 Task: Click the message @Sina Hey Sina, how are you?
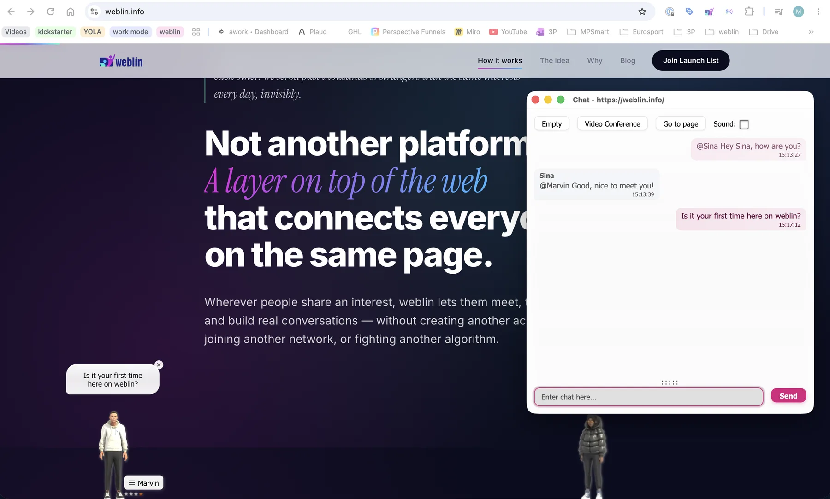pyautogui.click(x=748, y=149)
